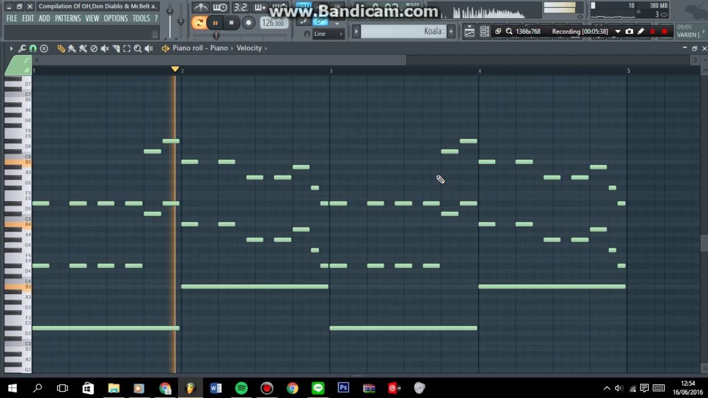The width and height of the screenshot is (708, 398).
Task: Open the Koala pattern selector
Action: (403, 32)
